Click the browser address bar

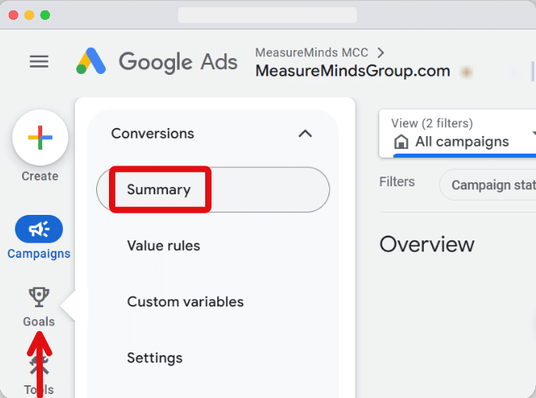(x=267, y=15)
